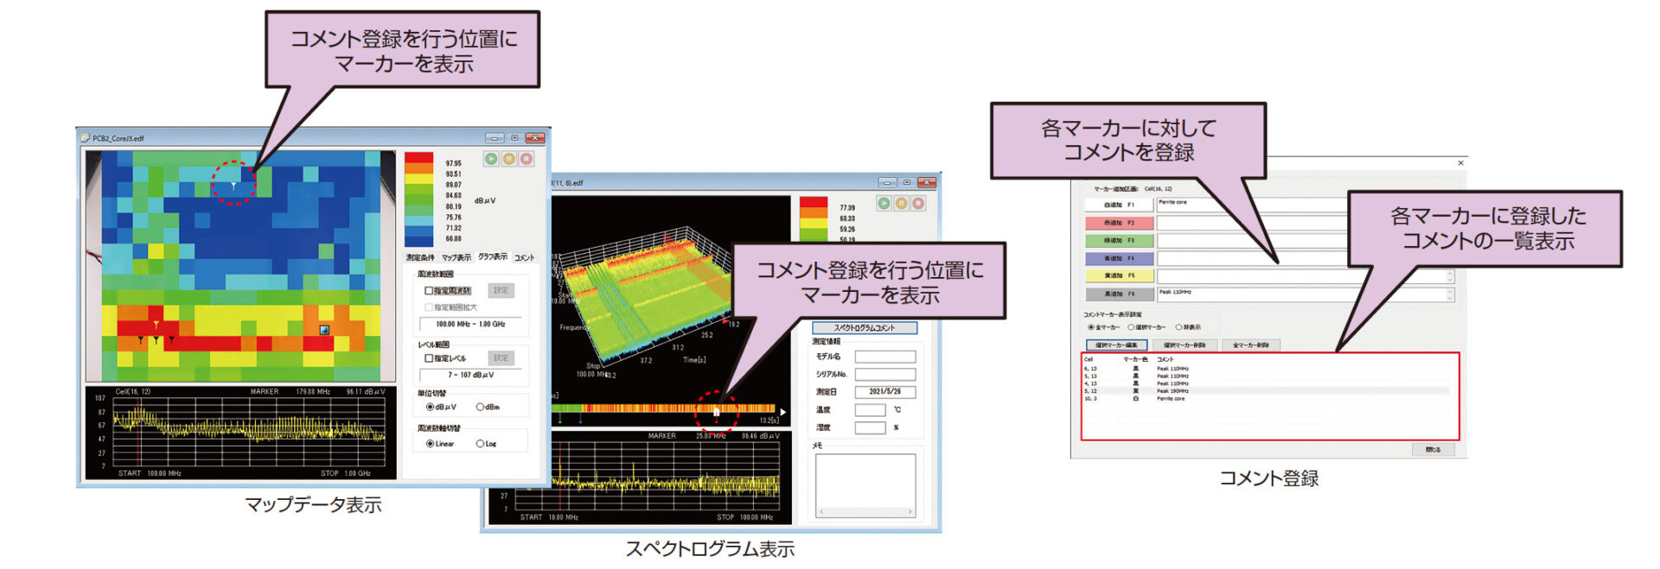Choose the Log frequency axis option

(480, 444)
